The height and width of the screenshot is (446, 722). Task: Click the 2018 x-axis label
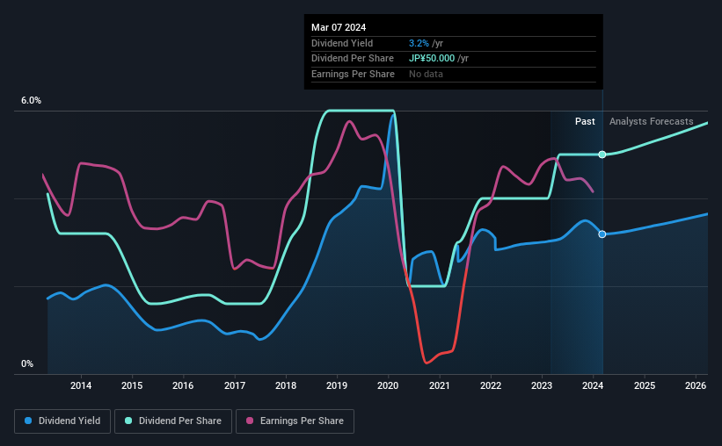(x=286, y=385)
